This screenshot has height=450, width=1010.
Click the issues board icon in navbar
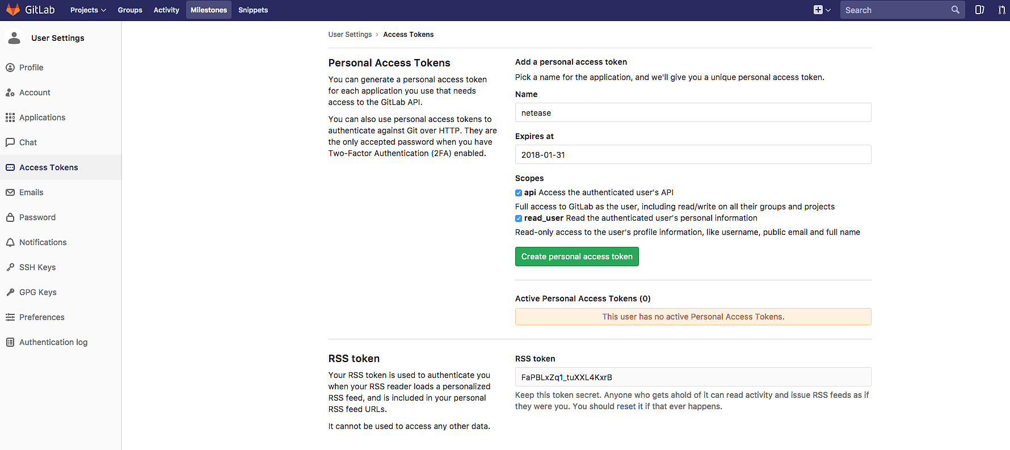click(x=979, y=10)
